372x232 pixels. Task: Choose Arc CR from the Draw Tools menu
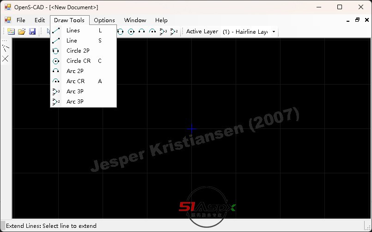point(83,81)
